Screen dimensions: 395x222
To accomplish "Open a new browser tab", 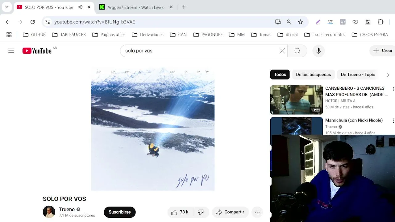I will click(184, 7).
